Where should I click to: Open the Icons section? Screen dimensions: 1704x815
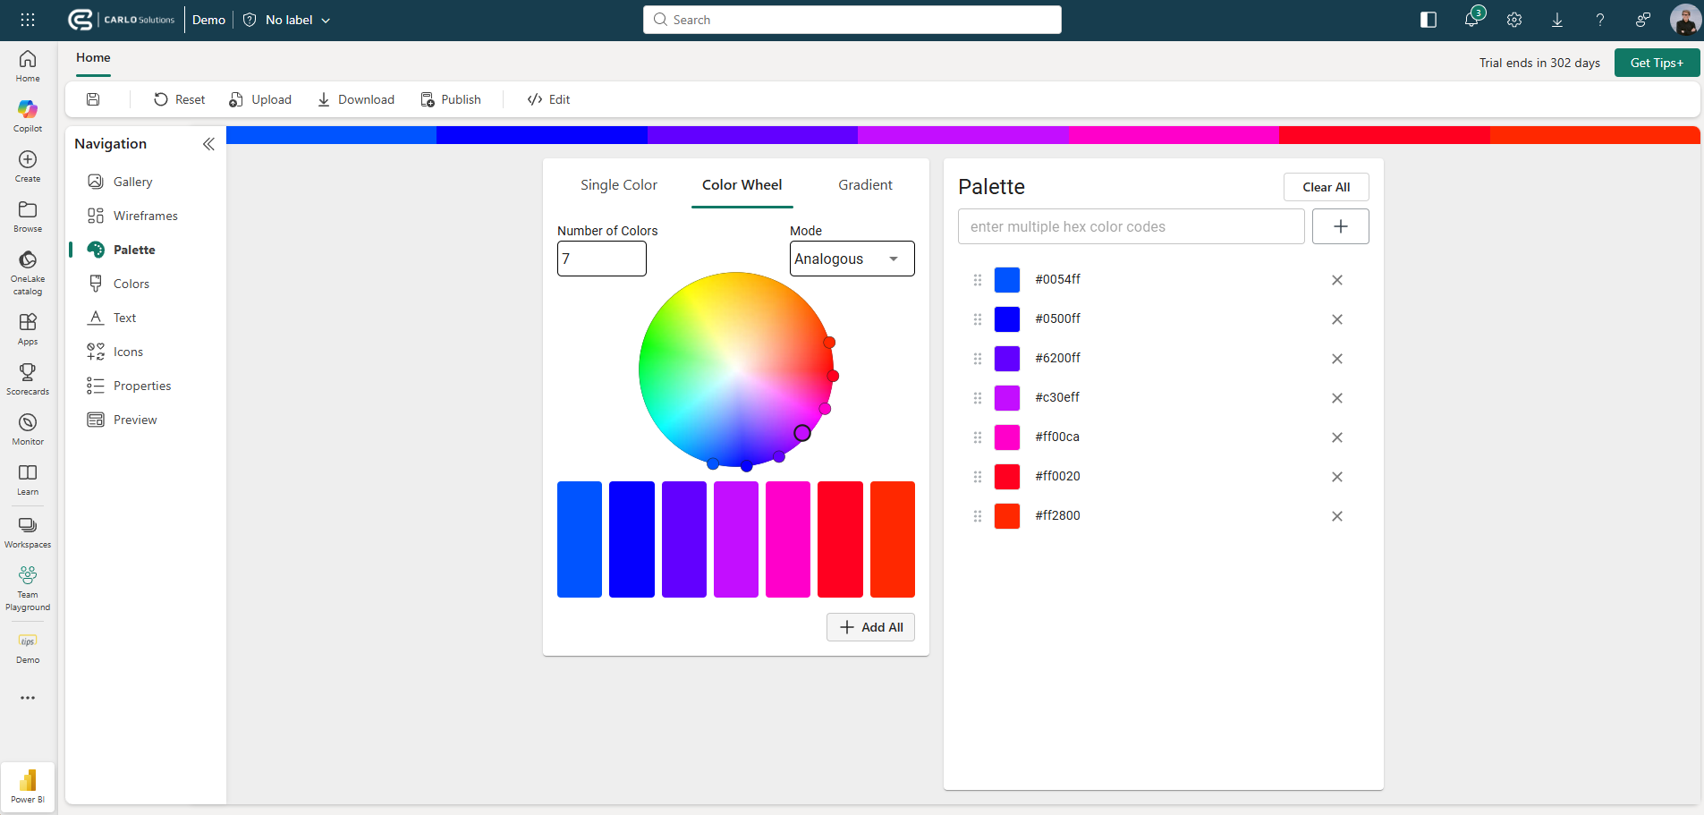[128, 351]
